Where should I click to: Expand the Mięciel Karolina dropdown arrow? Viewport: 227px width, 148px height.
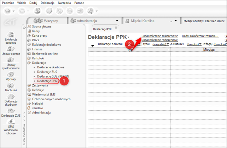(x=176, y=21)
